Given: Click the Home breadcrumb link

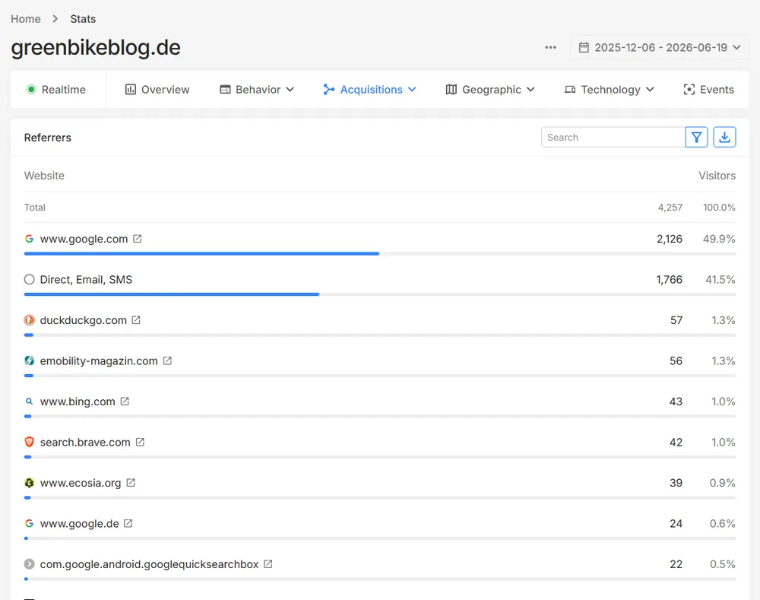Looking at the screenshot, I should (26, 19).
